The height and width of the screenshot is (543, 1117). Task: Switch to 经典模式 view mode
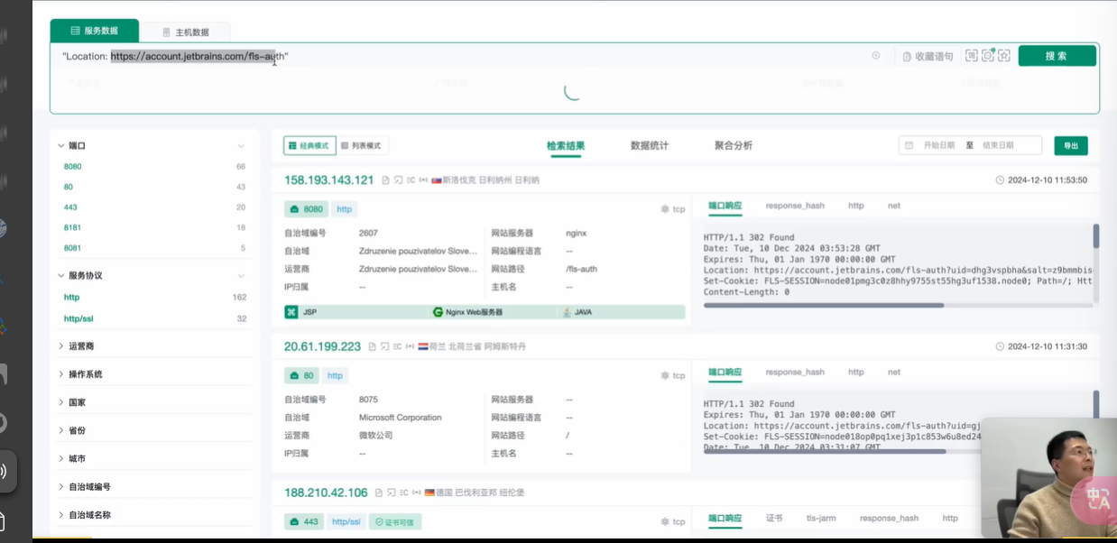[x=309, y=145]
